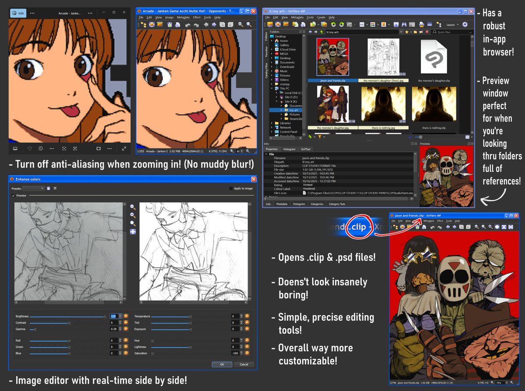This screenshot has width=525, height=391.
Task: Click the Contrast slider handle
Action: (69, 323)
